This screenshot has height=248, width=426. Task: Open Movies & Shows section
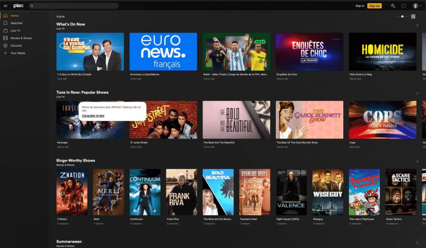[21, 38]
